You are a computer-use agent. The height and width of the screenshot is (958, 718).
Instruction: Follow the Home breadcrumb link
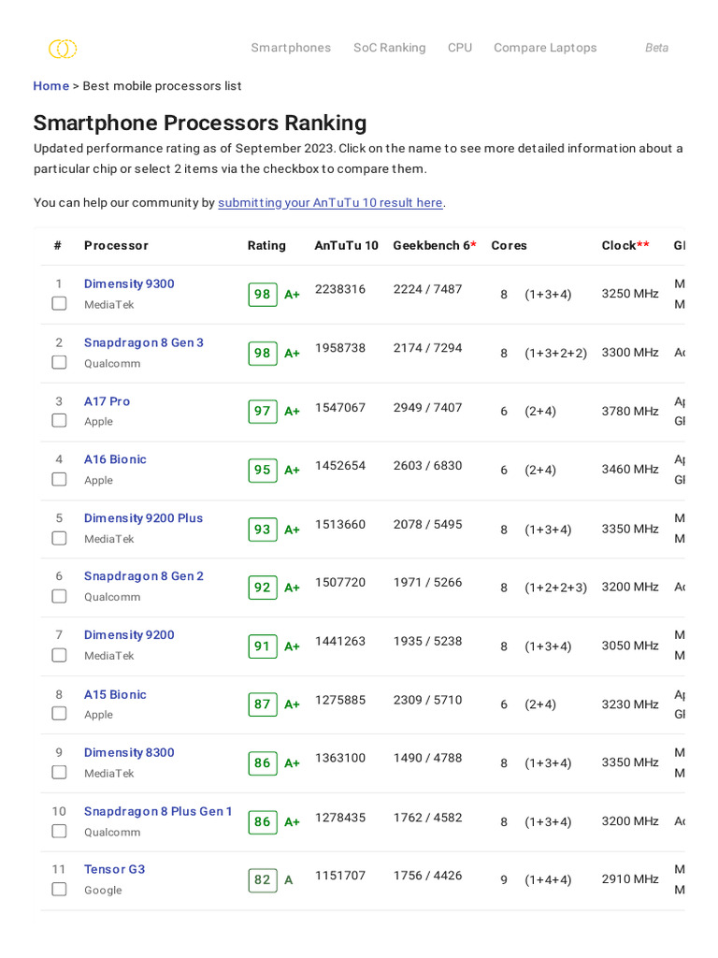click(50, 86)
